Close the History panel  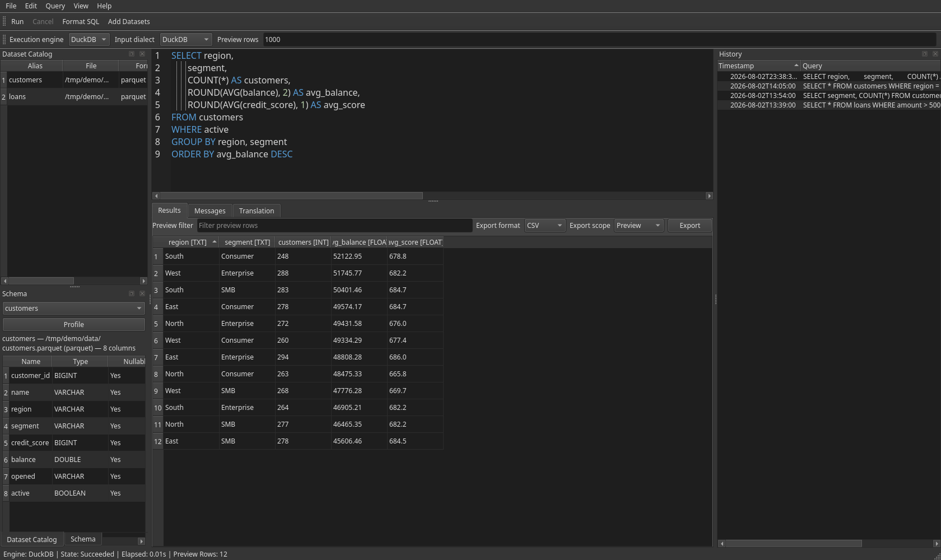coord(935,54)
